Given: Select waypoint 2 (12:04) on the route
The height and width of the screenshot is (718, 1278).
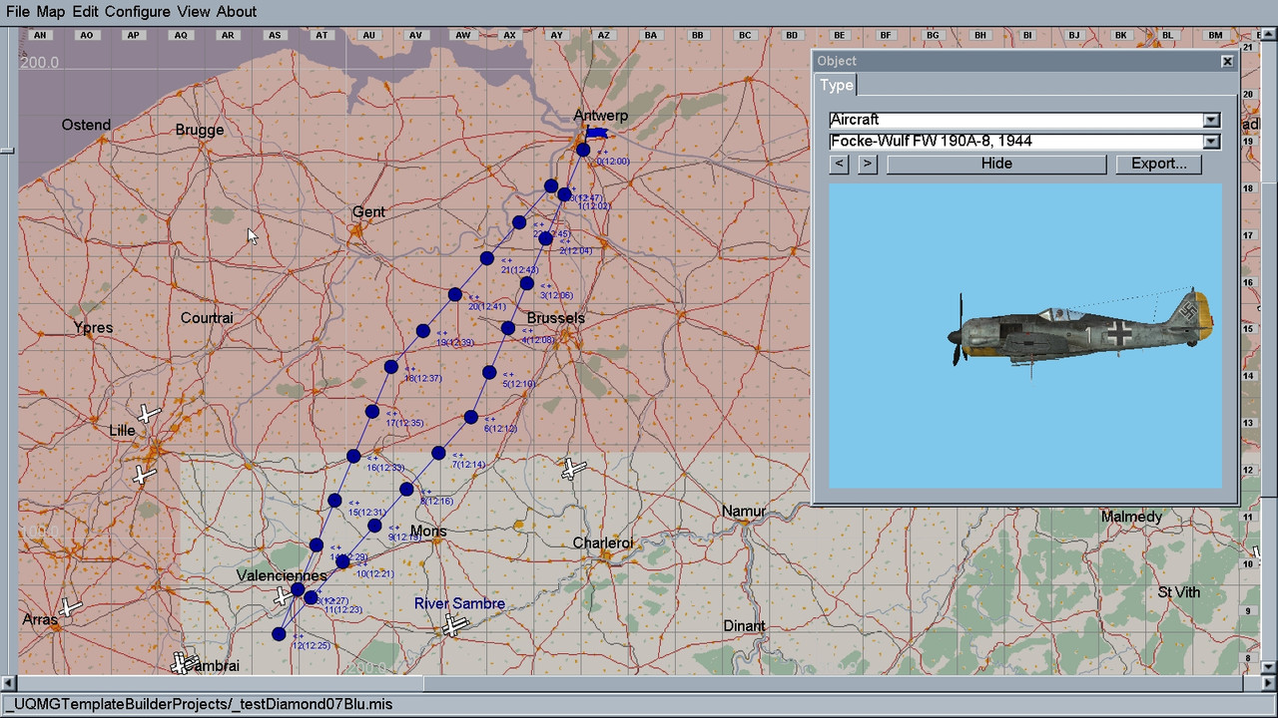Looking at the screenshot, I should coord(545,238).
